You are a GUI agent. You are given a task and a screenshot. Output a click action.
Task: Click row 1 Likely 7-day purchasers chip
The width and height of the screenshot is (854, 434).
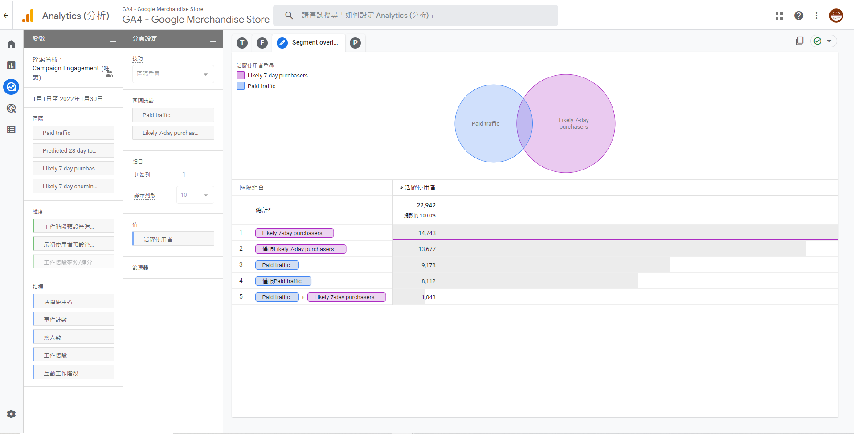pyautogui.click(x=294, y=233)
